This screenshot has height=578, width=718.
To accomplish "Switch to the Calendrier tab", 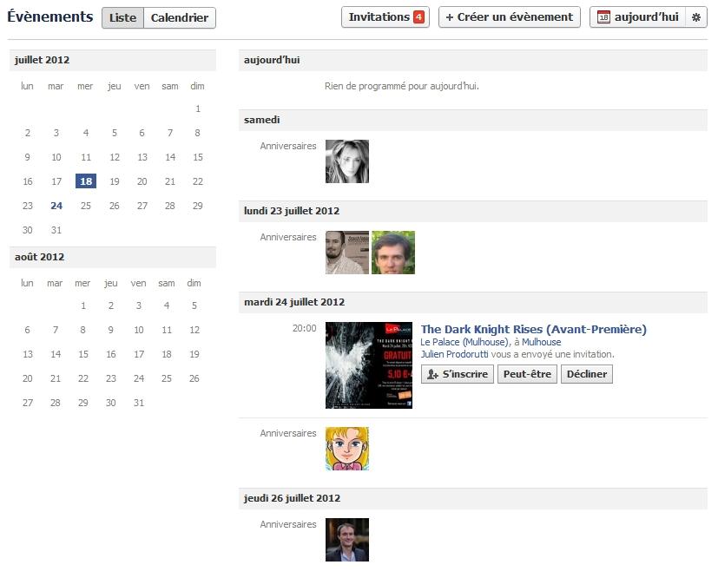I will pyautogui.click(x=180, y=16).
